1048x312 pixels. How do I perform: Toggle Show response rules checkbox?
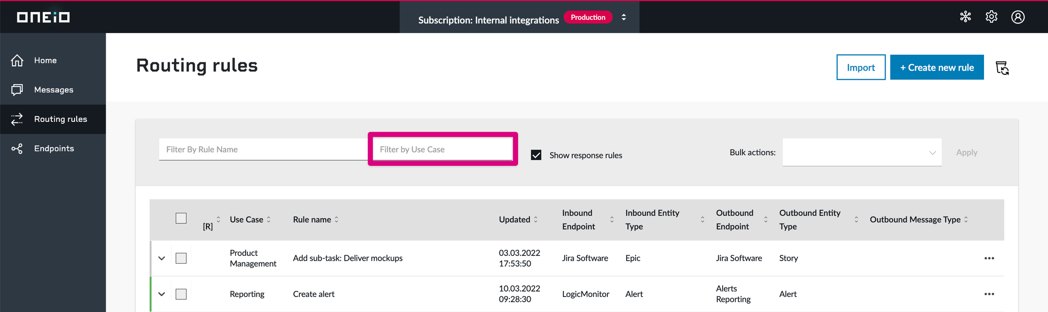[x=536, y=155]
